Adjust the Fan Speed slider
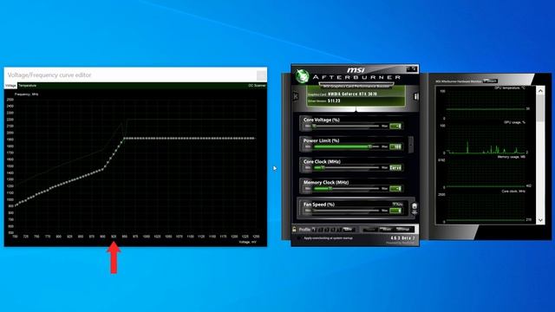Viewport: 555px width, 312px height. click(x=347, y=211)
